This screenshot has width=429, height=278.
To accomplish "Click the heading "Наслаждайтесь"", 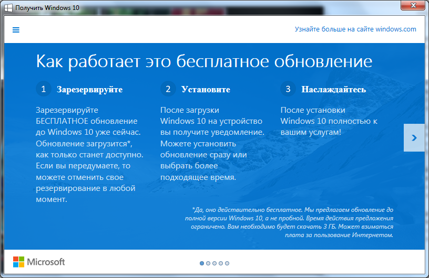I will (333, 90).
